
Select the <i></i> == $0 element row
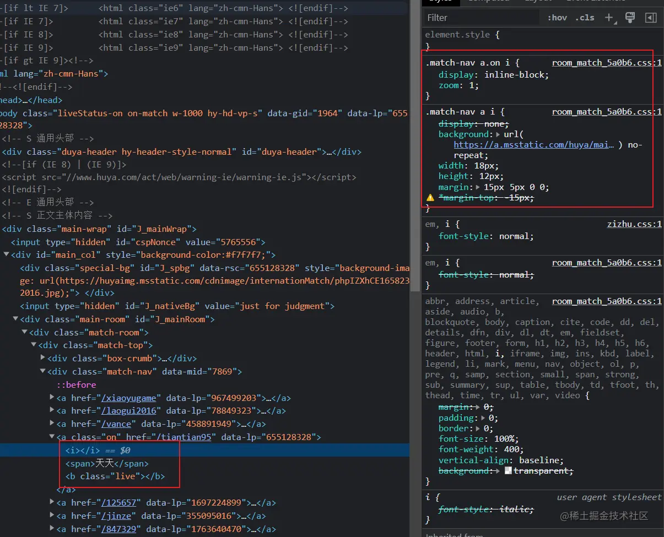pyautogui.click(x=204, y=450)
